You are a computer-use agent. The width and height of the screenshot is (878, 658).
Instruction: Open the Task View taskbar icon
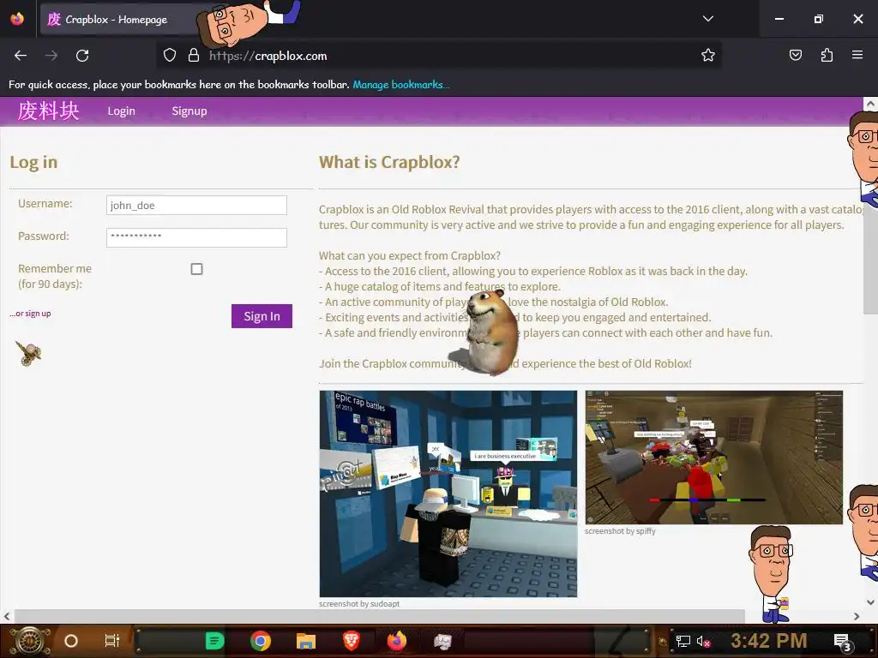coord(112,641)
